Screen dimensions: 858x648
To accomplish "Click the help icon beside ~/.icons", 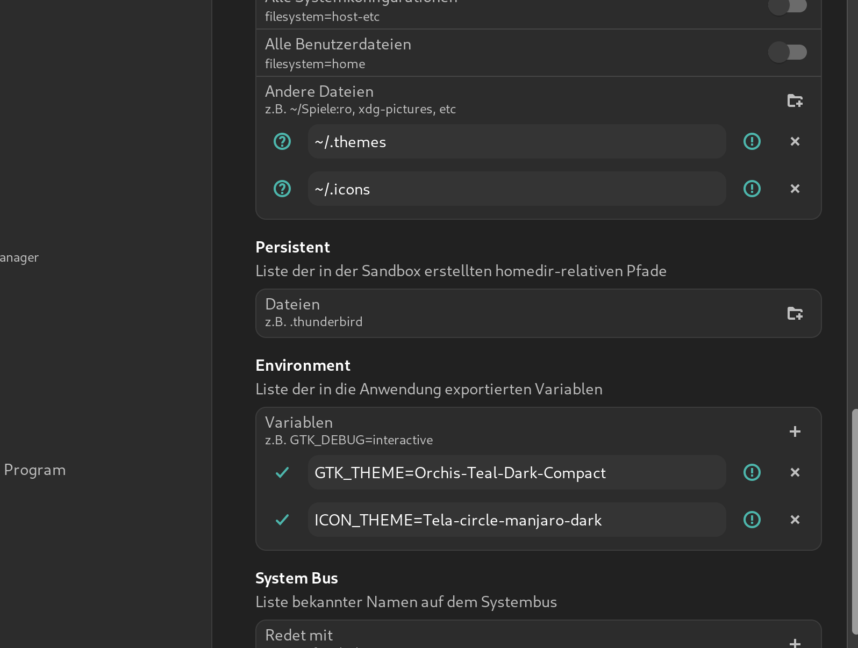I will [282, 189].
